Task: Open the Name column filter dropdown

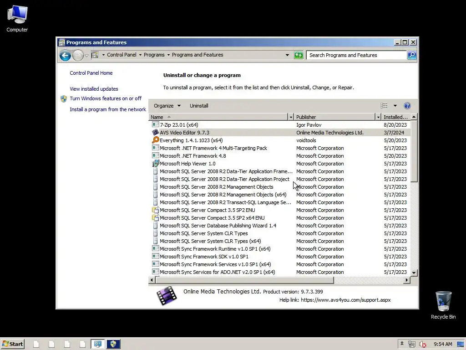Action: [291, 117]
